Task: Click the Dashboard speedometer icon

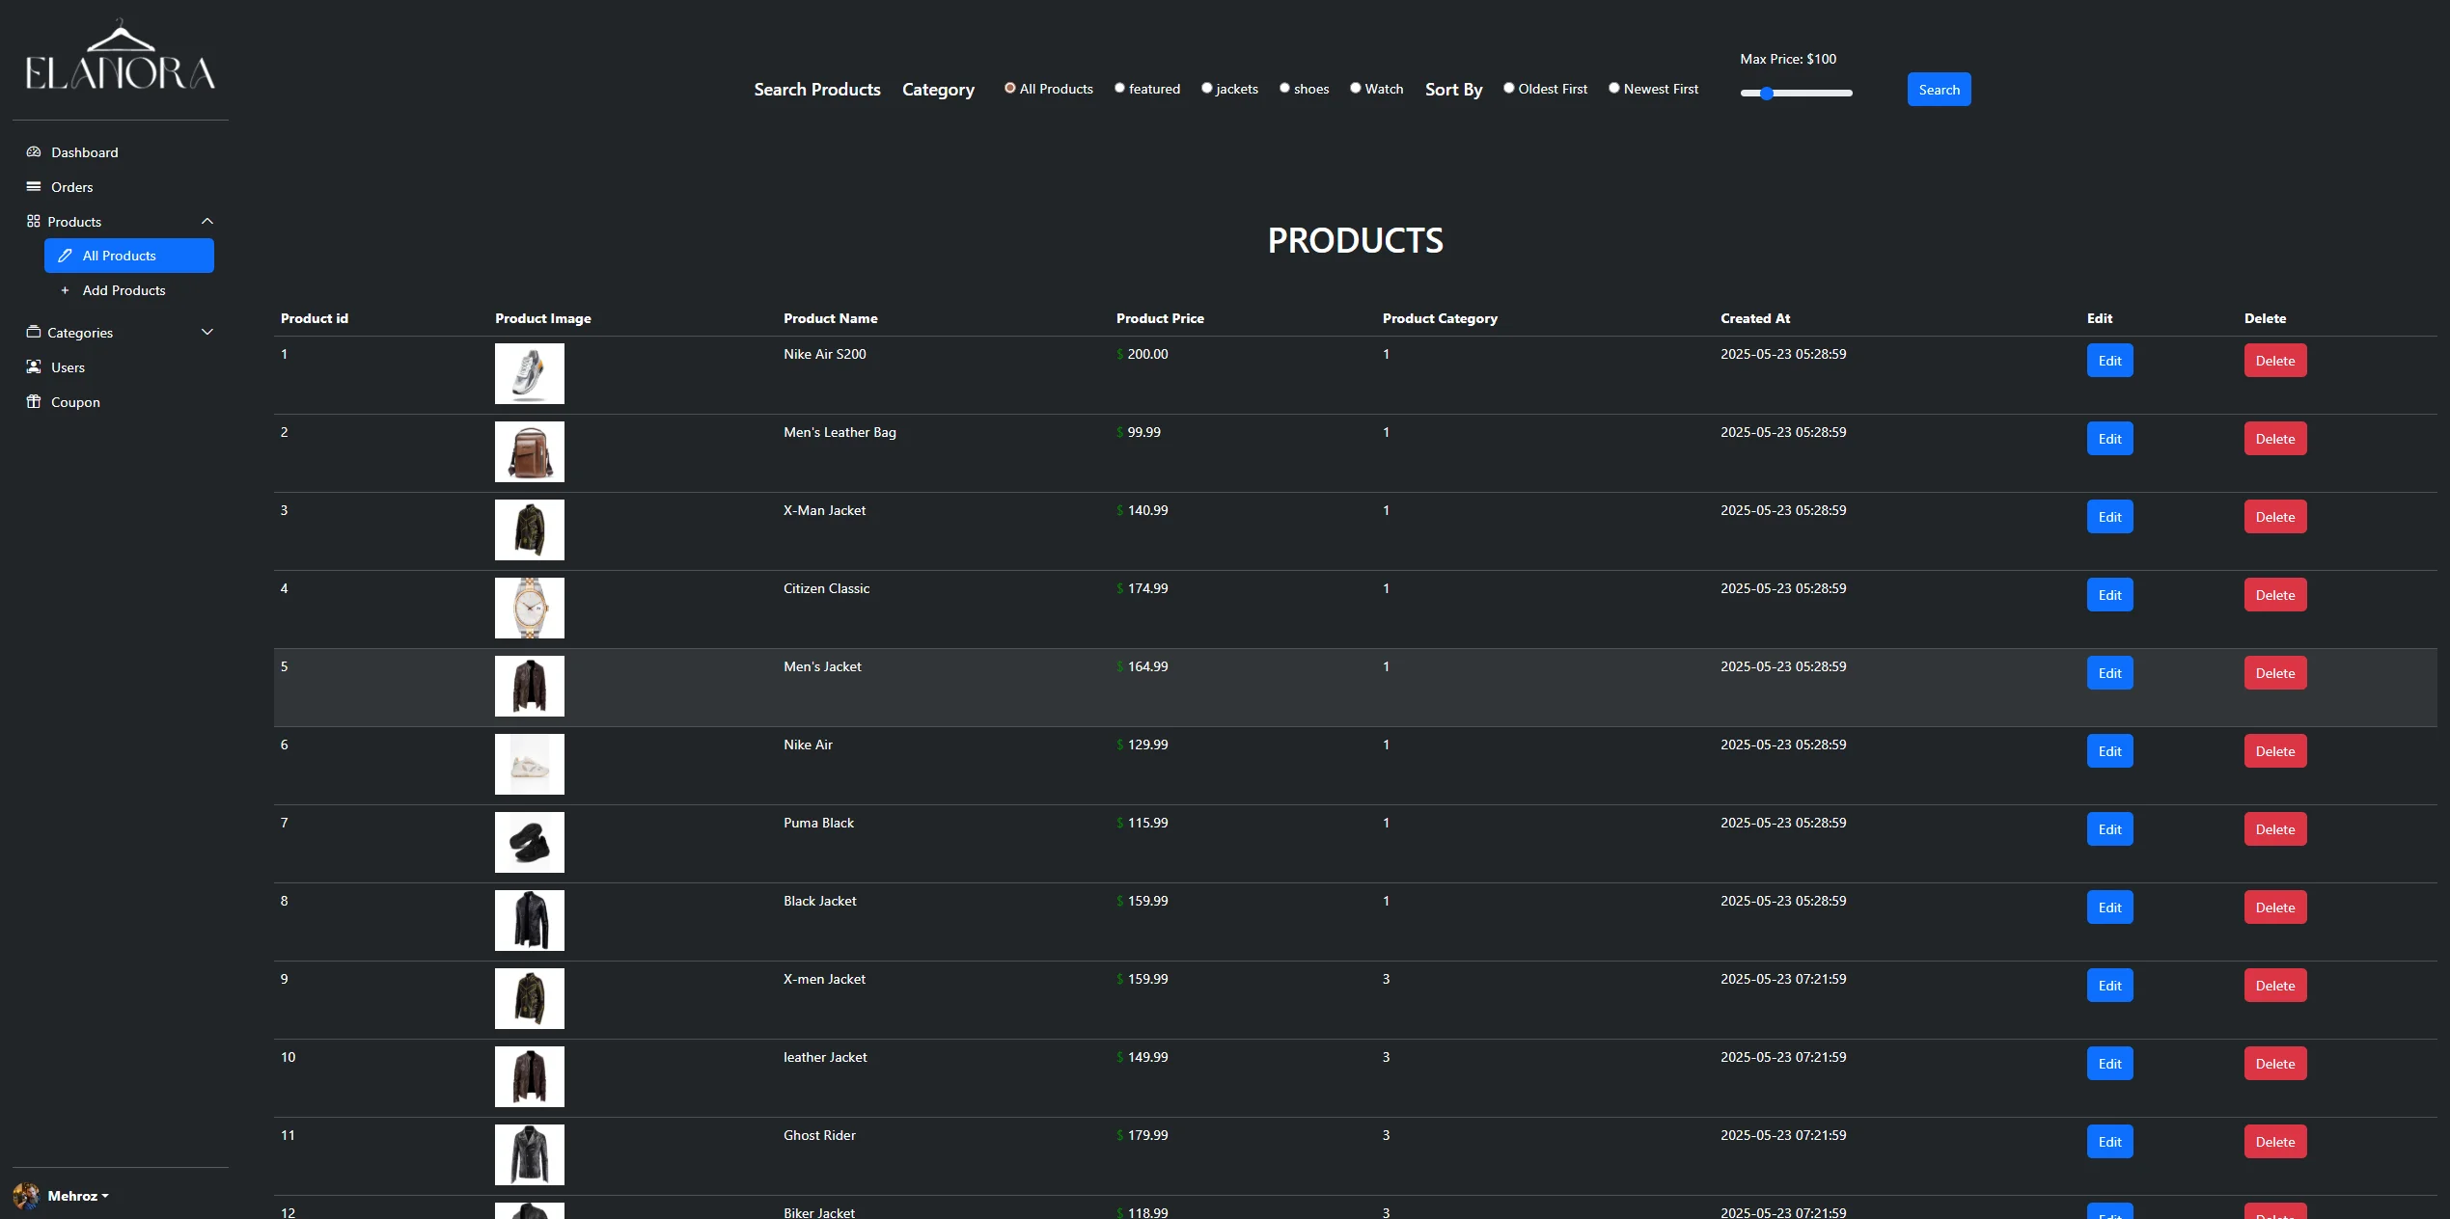Action: (34, 152)
